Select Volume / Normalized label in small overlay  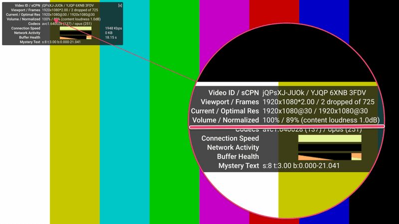pyautogui.click(x=23, y=19)
